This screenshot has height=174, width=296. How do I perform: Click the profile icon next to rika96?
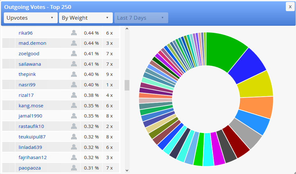pos(74,33)
